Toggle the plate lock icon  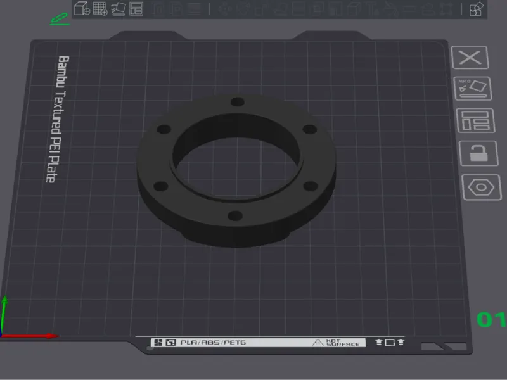[x=478, y=153]
